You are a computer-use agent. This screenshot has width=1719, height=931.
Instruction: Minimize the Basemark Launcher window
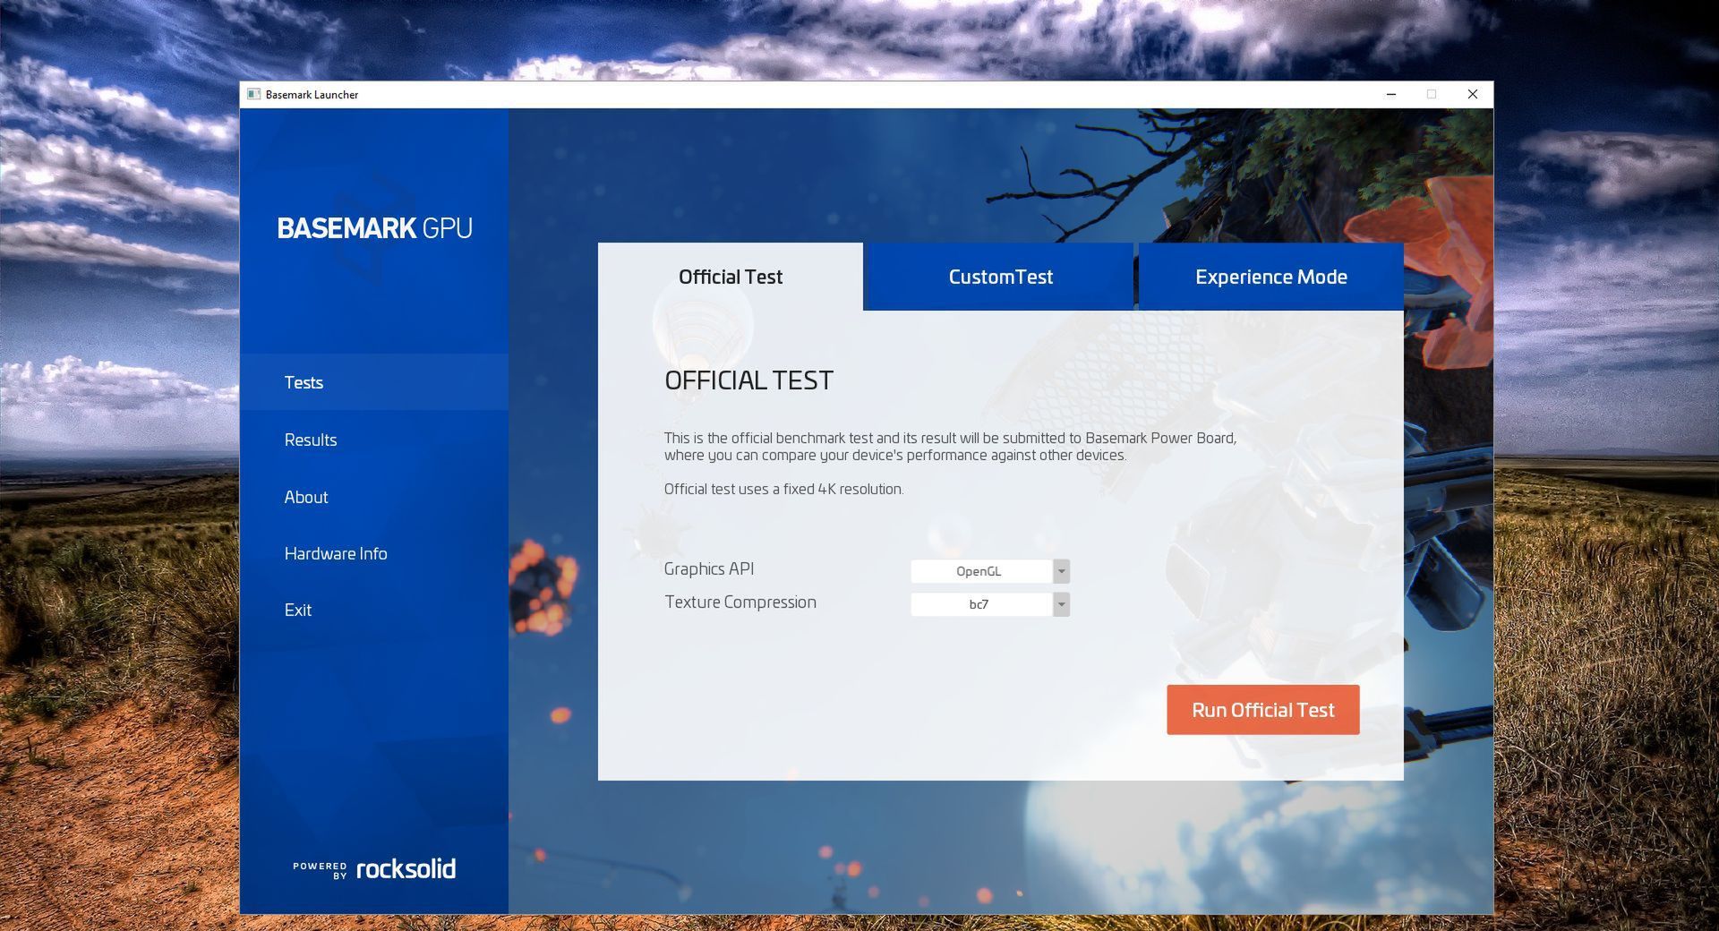click(x=1391, y=94)
